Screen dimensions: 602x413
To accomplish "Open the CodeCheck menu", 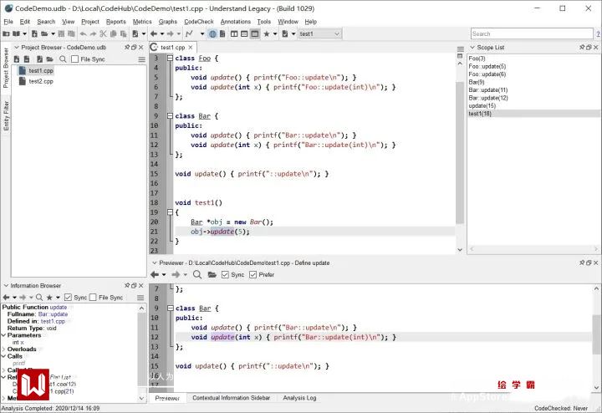I will tap(198, 22).
